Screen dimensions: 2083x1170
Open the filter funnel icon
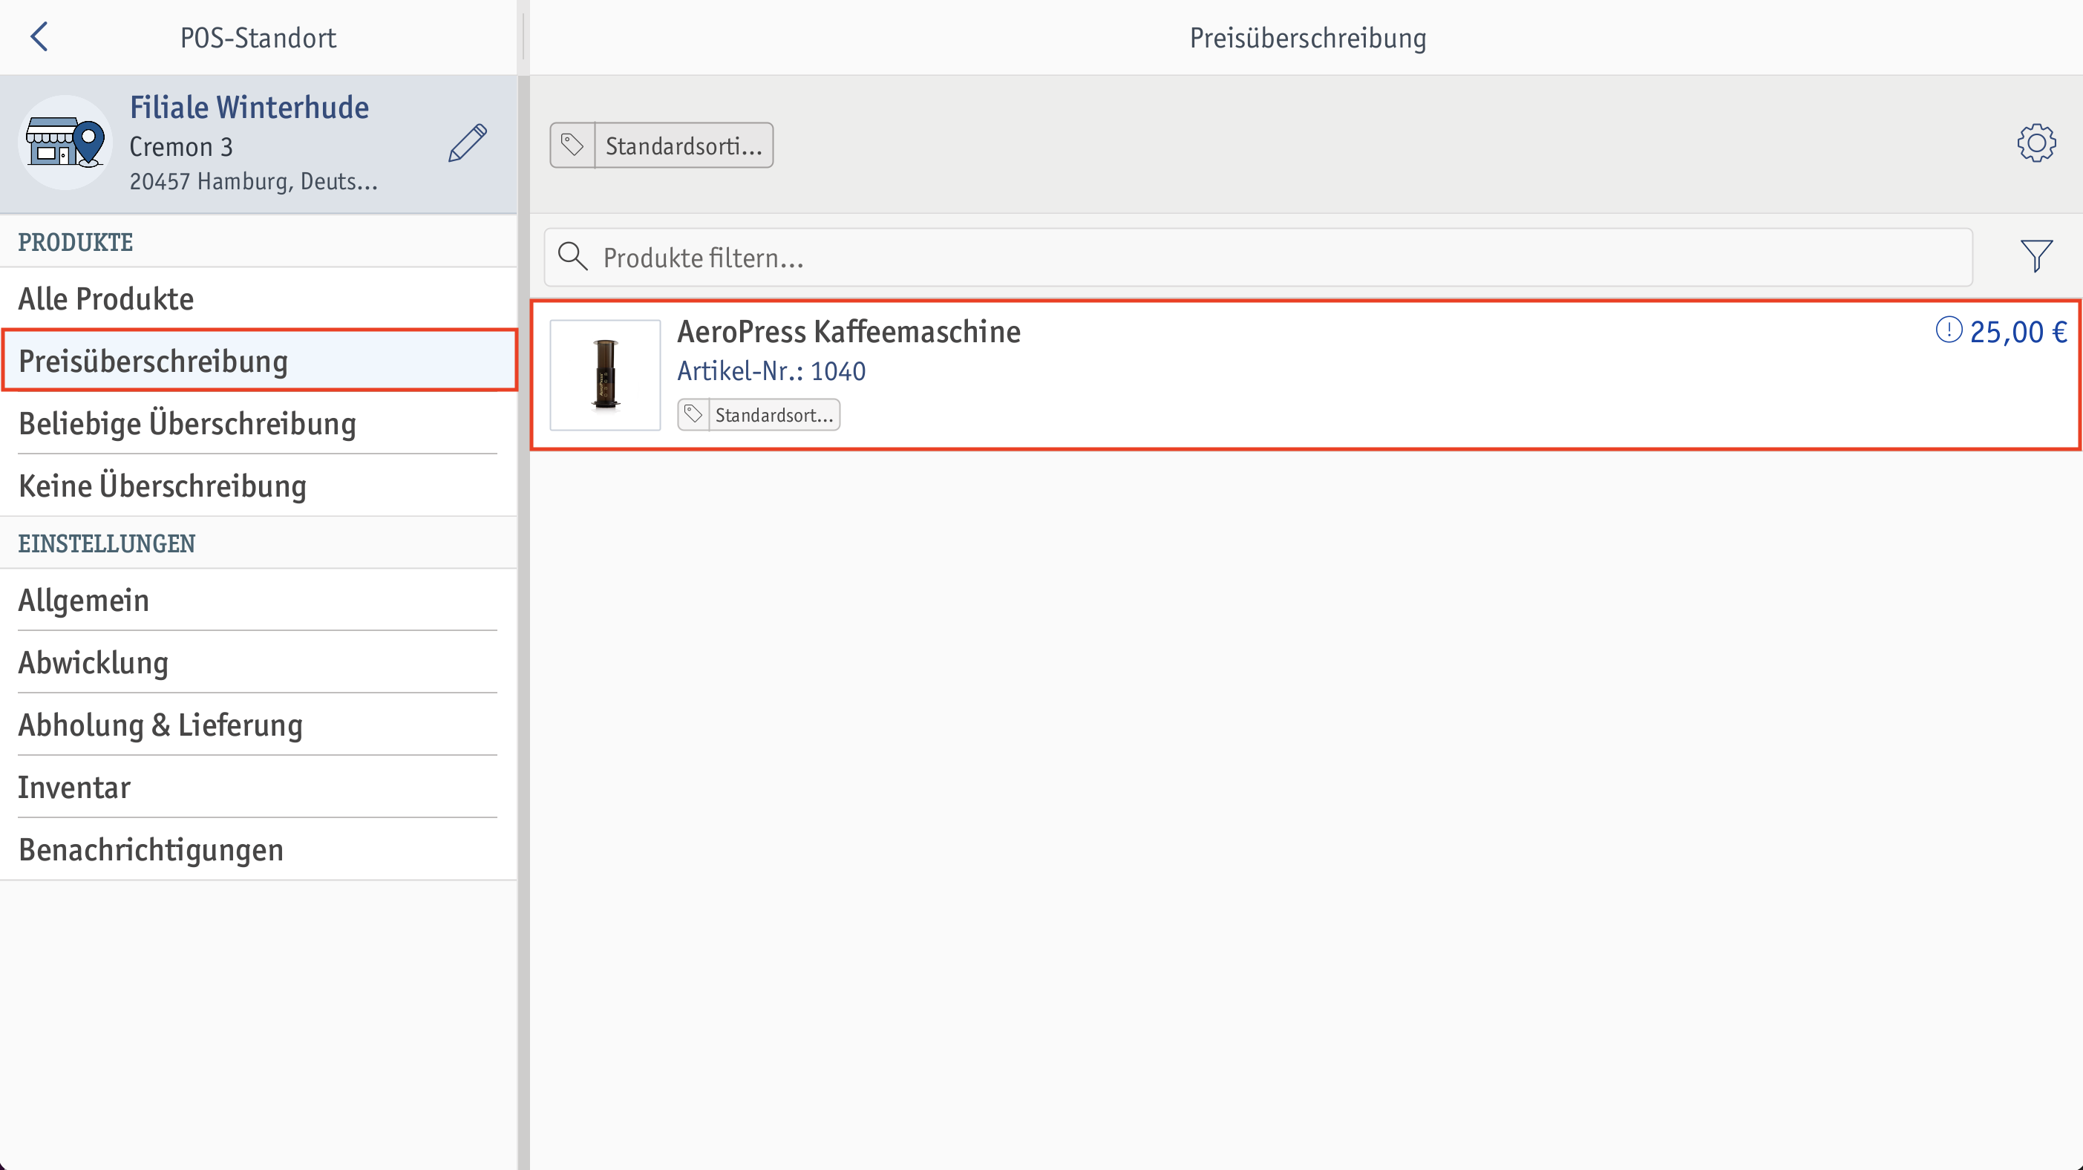[x=2035, y=256]
